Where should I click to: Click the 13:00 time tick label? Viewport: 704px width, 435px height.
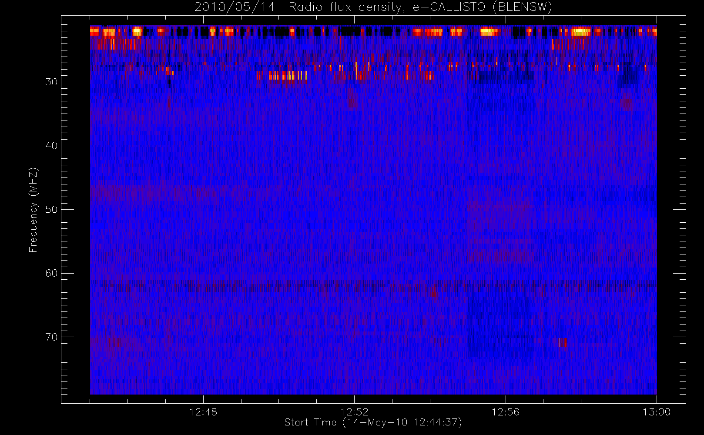click(x=657, y=412)
